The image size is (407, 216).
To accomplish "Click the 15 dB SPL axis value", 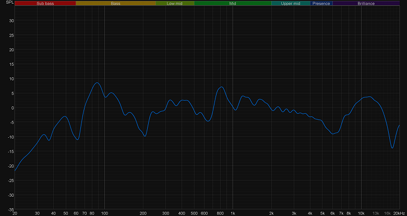I will (11, 64).
